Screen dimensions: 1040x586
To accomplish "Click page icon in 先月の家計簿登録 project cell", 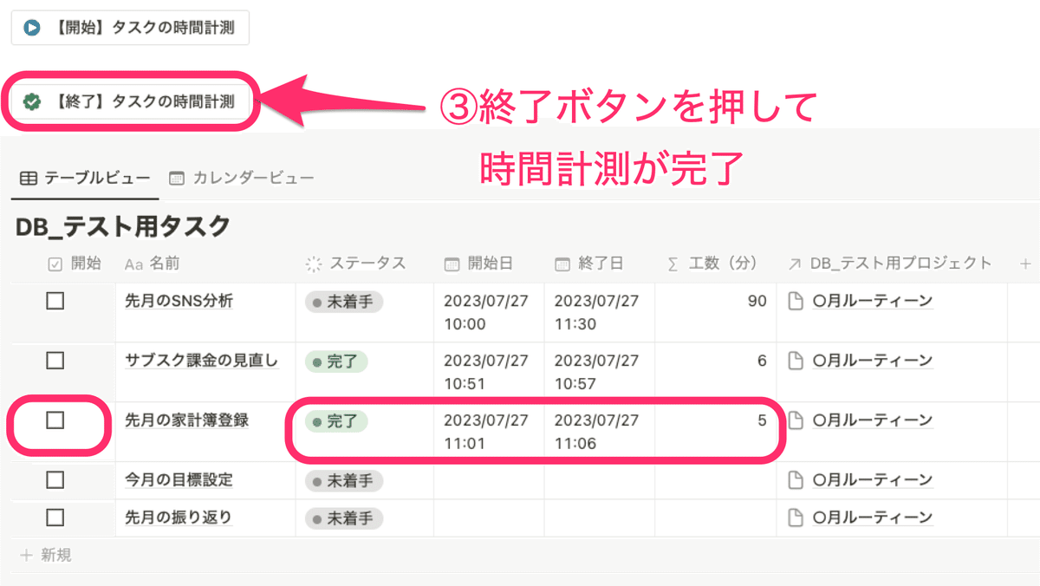I will 795,420.
